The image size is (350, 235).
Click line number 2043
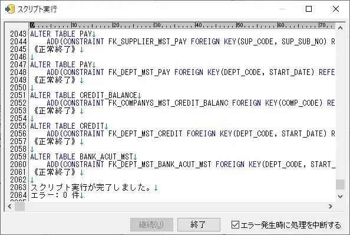(x=18, y=34)
